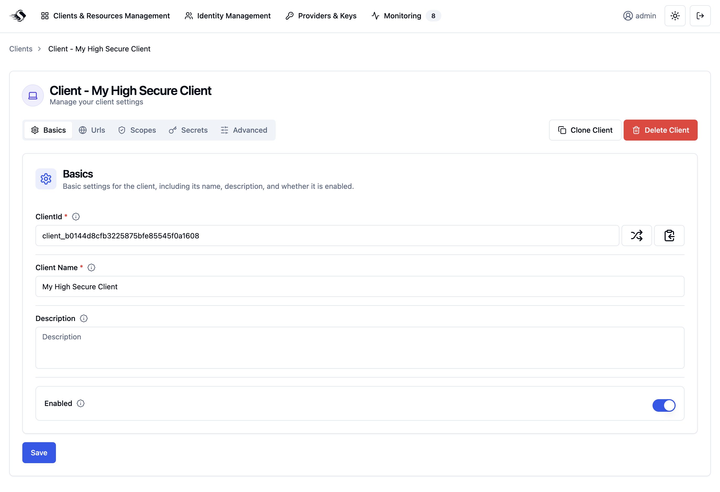Open Clients & Resources Management menu
Image resolution: width=720 pixels, height=492 pixels.
(x=105, y=16)
